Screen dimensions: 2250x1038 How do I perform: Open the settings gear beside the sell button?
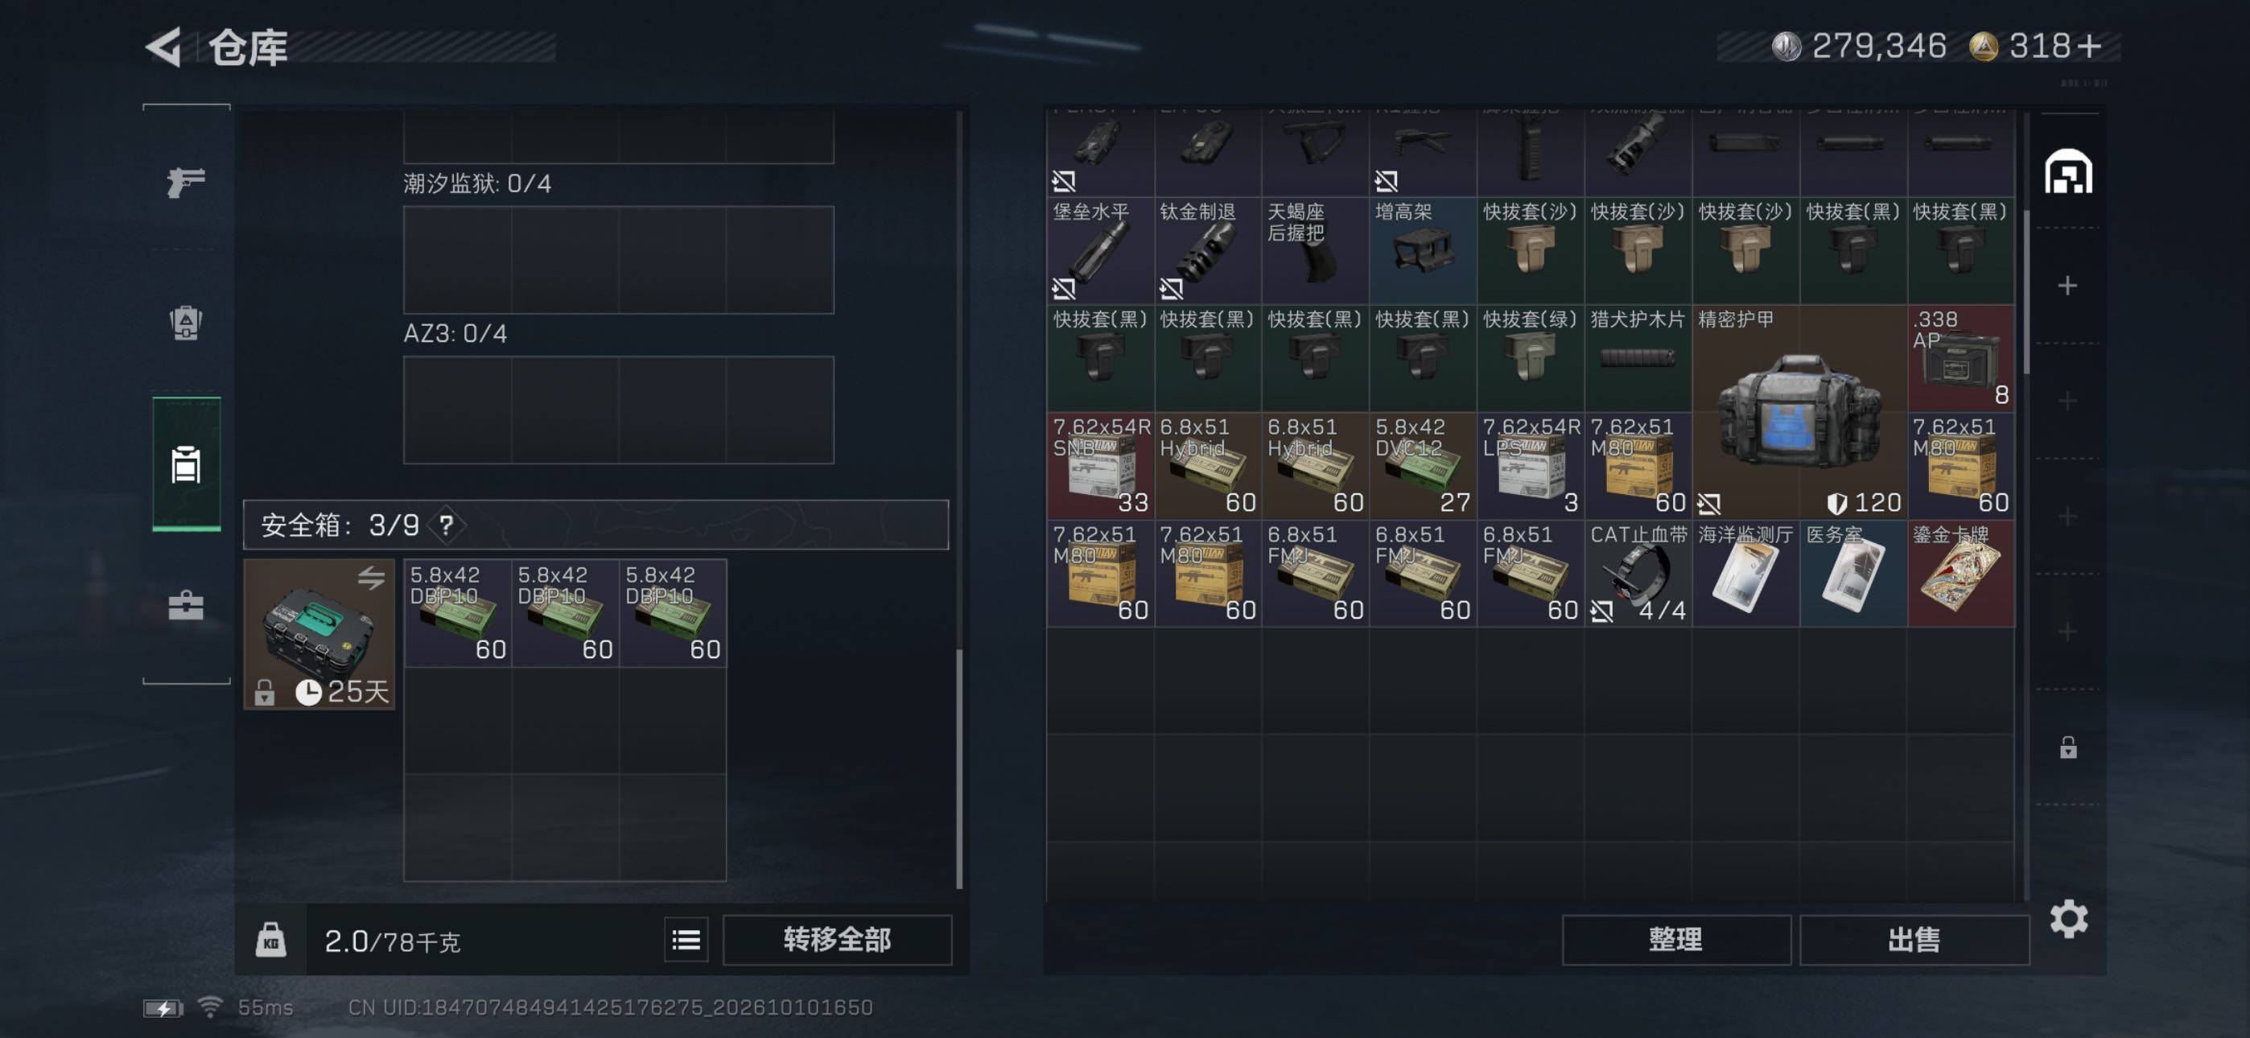(x=2068, y=919)
